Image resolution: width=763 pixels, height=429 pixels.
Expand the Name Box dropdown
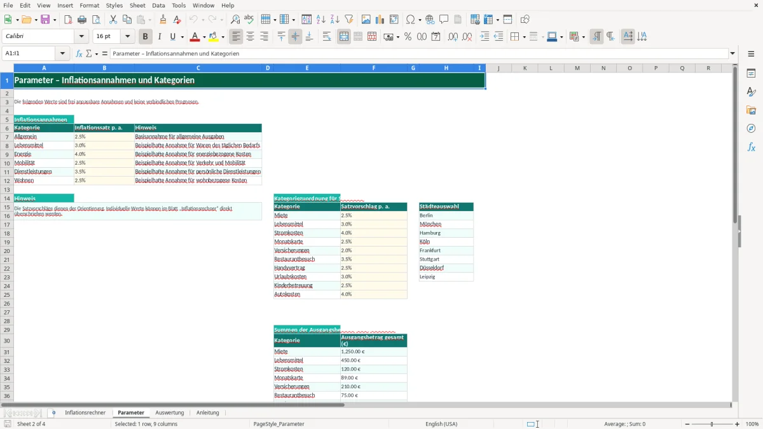click(63, 53)
